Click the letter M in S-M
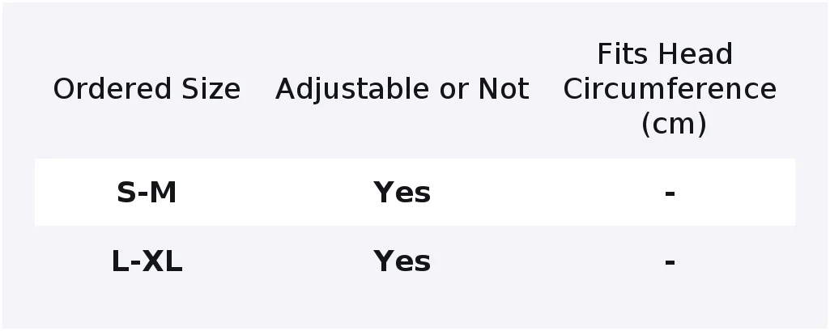 pyautogui.click(x=163, y=193)
